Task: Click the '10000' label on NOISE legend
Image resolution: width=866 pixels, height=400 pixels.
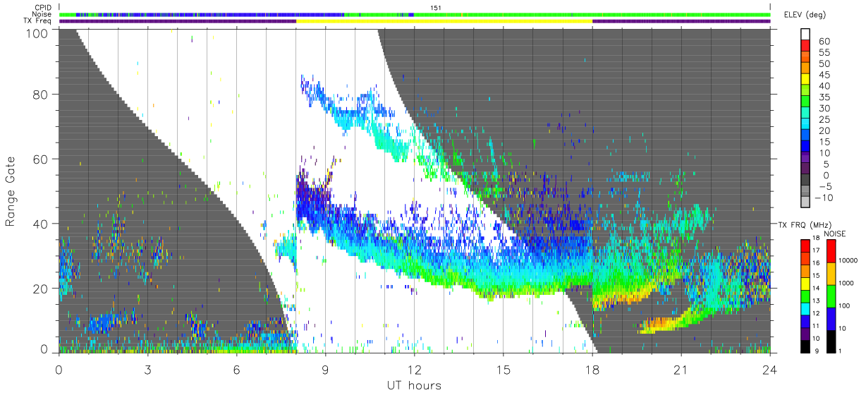Action: click(850, 260)
